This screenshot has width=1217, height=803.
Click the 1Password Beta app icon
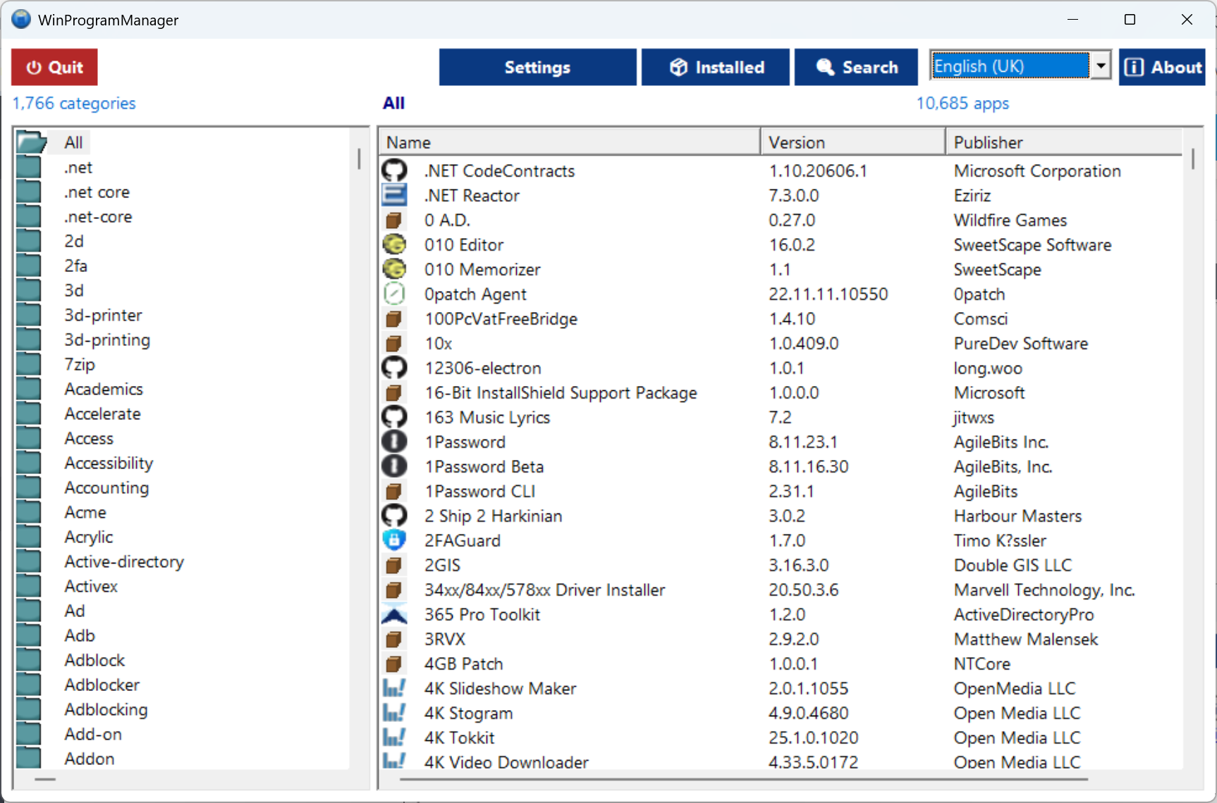(394, 466)
